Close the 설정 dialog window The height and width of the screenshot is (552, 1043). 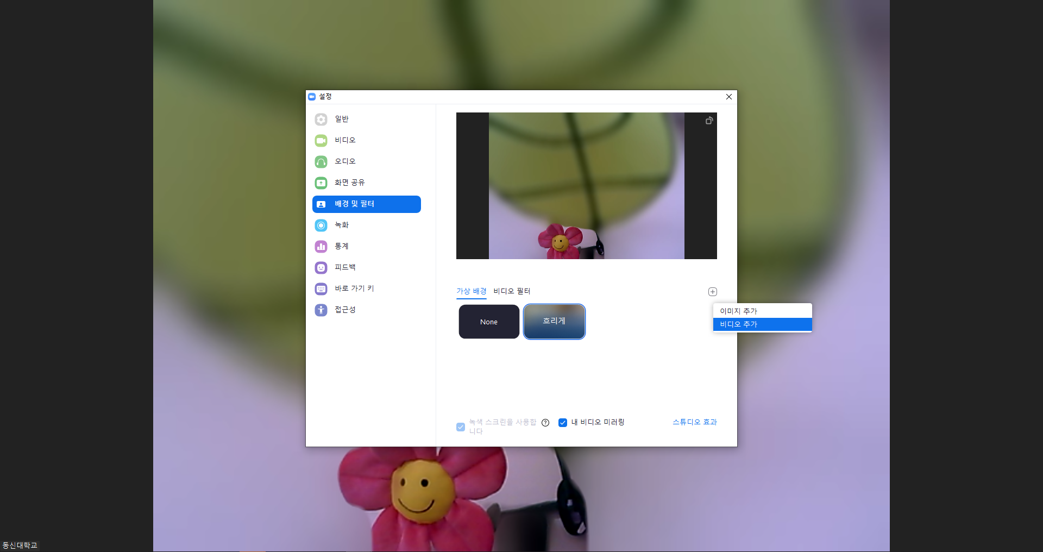pos(729,97)
